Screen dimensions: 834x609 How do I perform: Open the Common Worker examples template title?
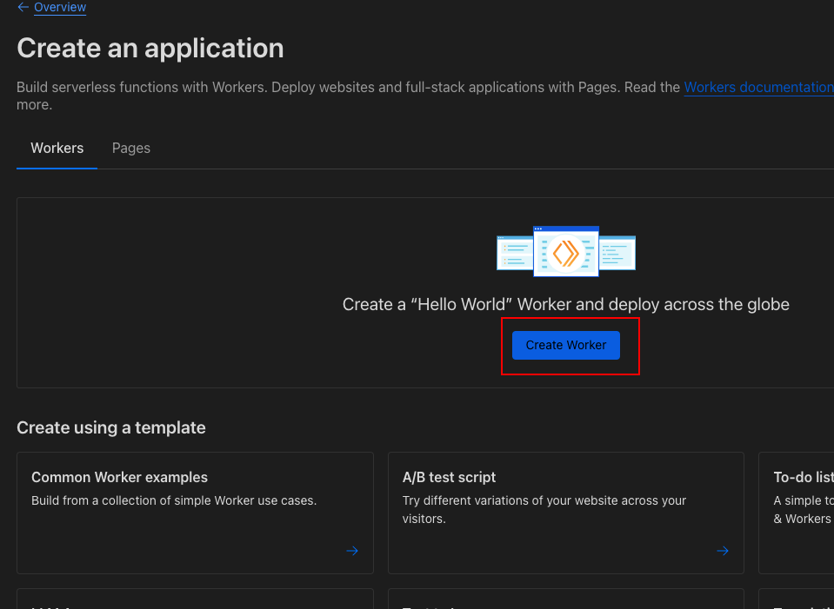(x=119, y=477)
